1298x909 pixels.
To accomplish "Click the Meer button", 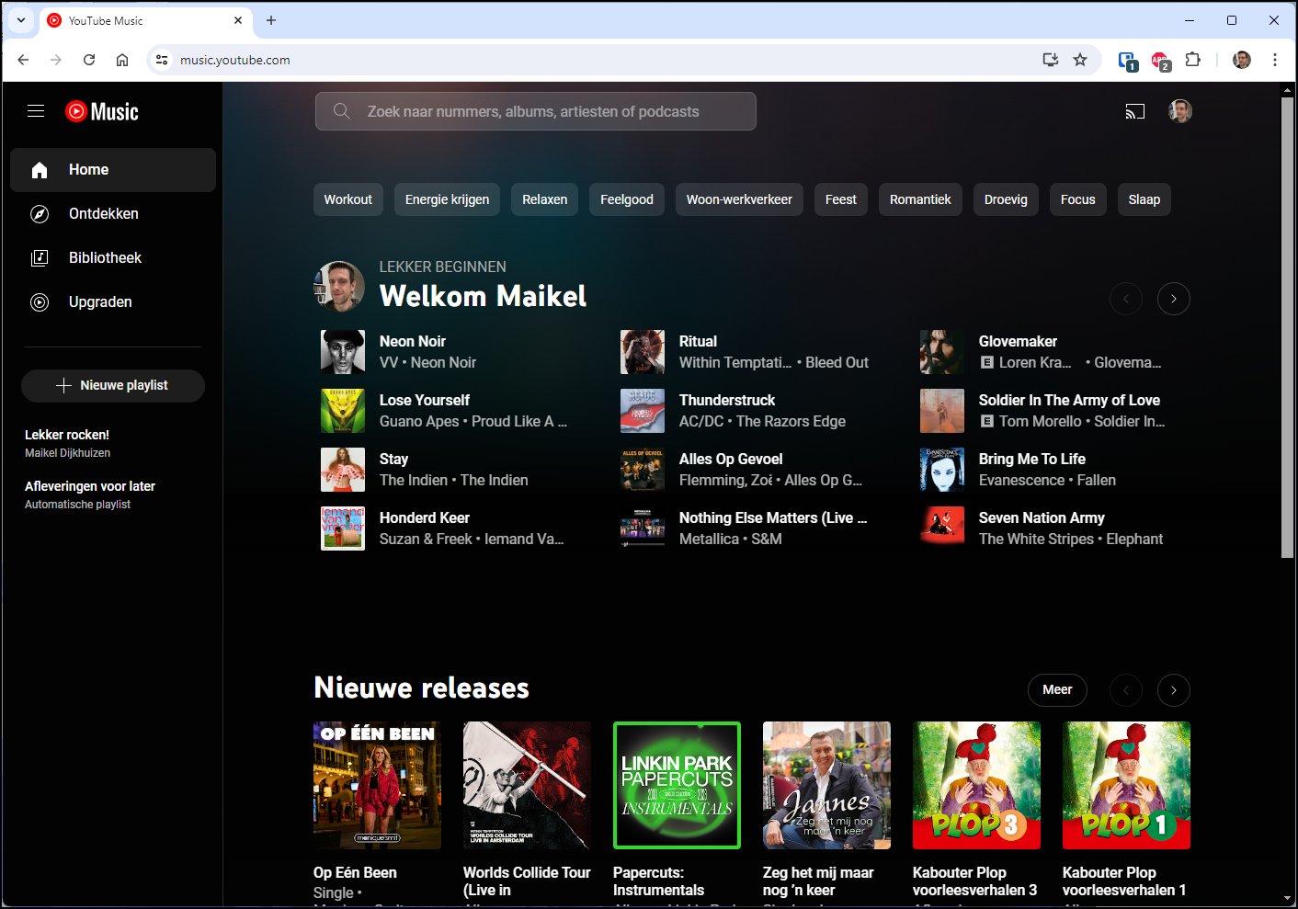I will click(1057, 690).
